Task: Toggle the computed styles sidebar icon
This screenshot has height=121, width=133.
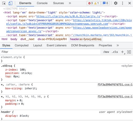Action: click(x=129, y=52)
